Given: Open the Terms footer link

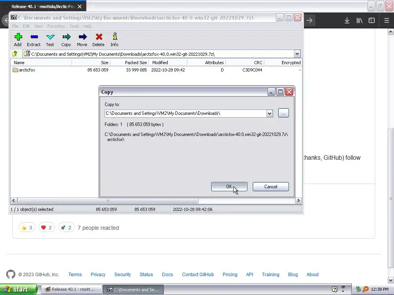Looking at the screenshot, I should pos(75,274).
